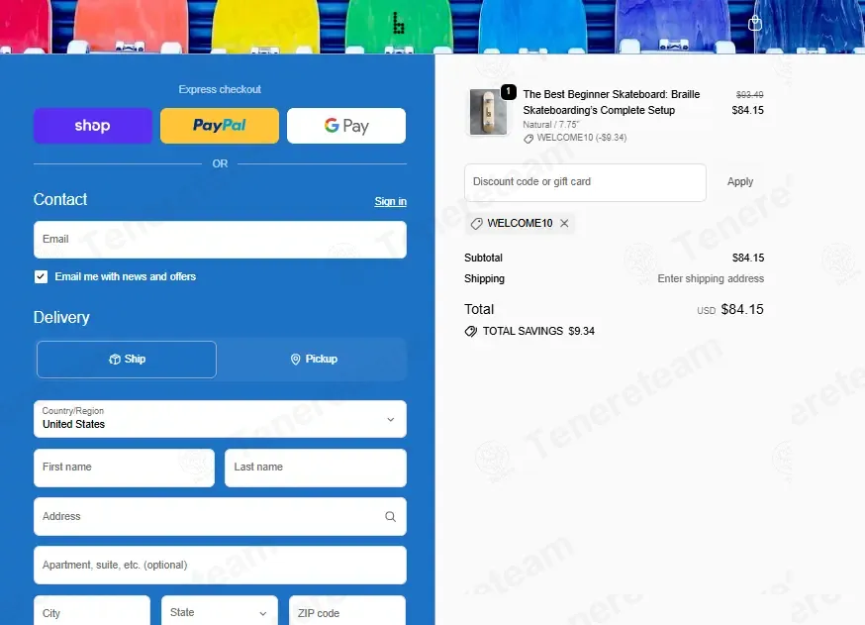Viewport: 865px width, 625px height.
Task: Uncheck Email me with news and offers
Action: (41, 276)
